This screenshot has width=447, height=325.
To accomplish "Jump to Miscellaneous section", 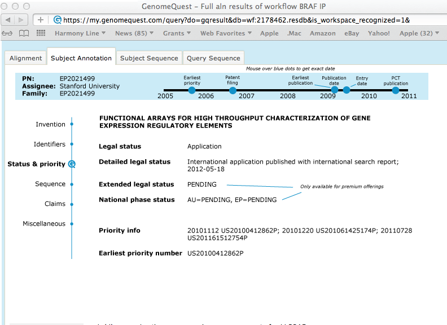I will (44, 223).
